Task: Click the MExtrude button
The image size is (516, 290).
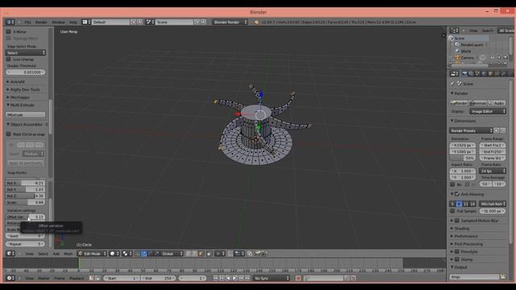Action: 25,114
